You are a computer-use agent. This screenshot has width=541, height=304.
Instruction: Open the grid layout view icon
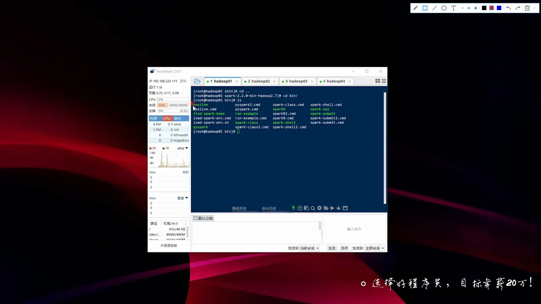(x=378, y=81)
